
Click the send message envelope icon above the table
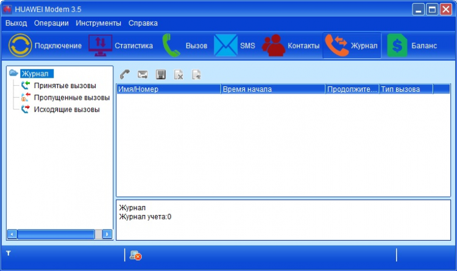click(x=143, y=75)
